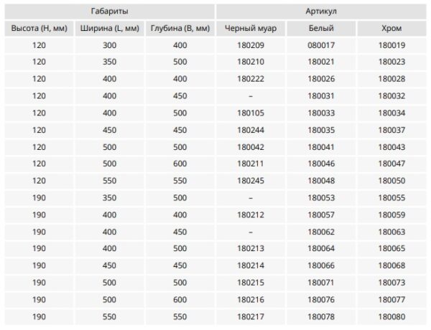Select article number 180217
The width and height of the screenshot is (431, 330).
(x=251, y=316)
